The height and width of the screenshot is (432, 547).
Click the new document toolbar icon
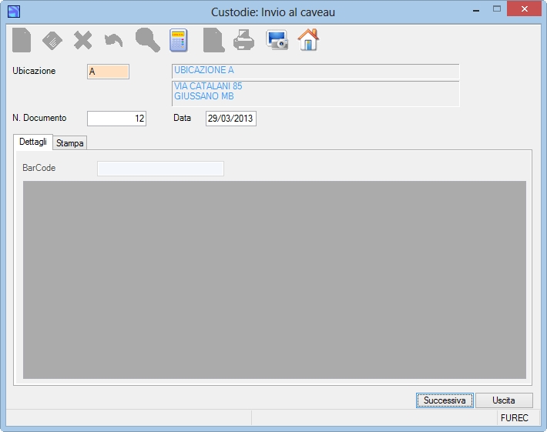22,41
